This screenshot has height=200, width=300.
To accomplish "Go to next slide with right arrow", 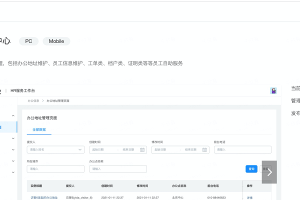I will (269, 172).
